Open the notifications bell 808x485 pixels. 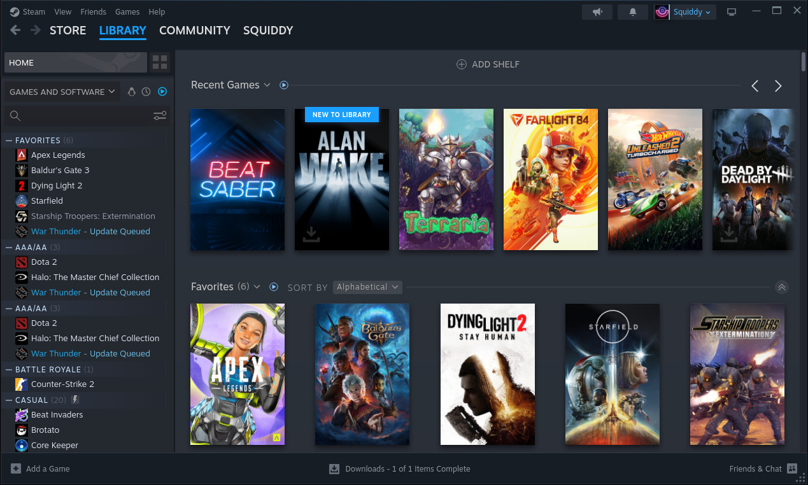click(x=633, y=12)
